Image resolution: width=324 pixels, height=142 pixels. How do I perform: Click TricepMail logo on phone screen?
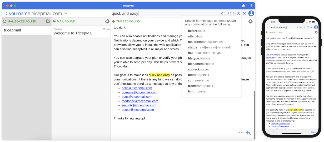click(267, 27)
